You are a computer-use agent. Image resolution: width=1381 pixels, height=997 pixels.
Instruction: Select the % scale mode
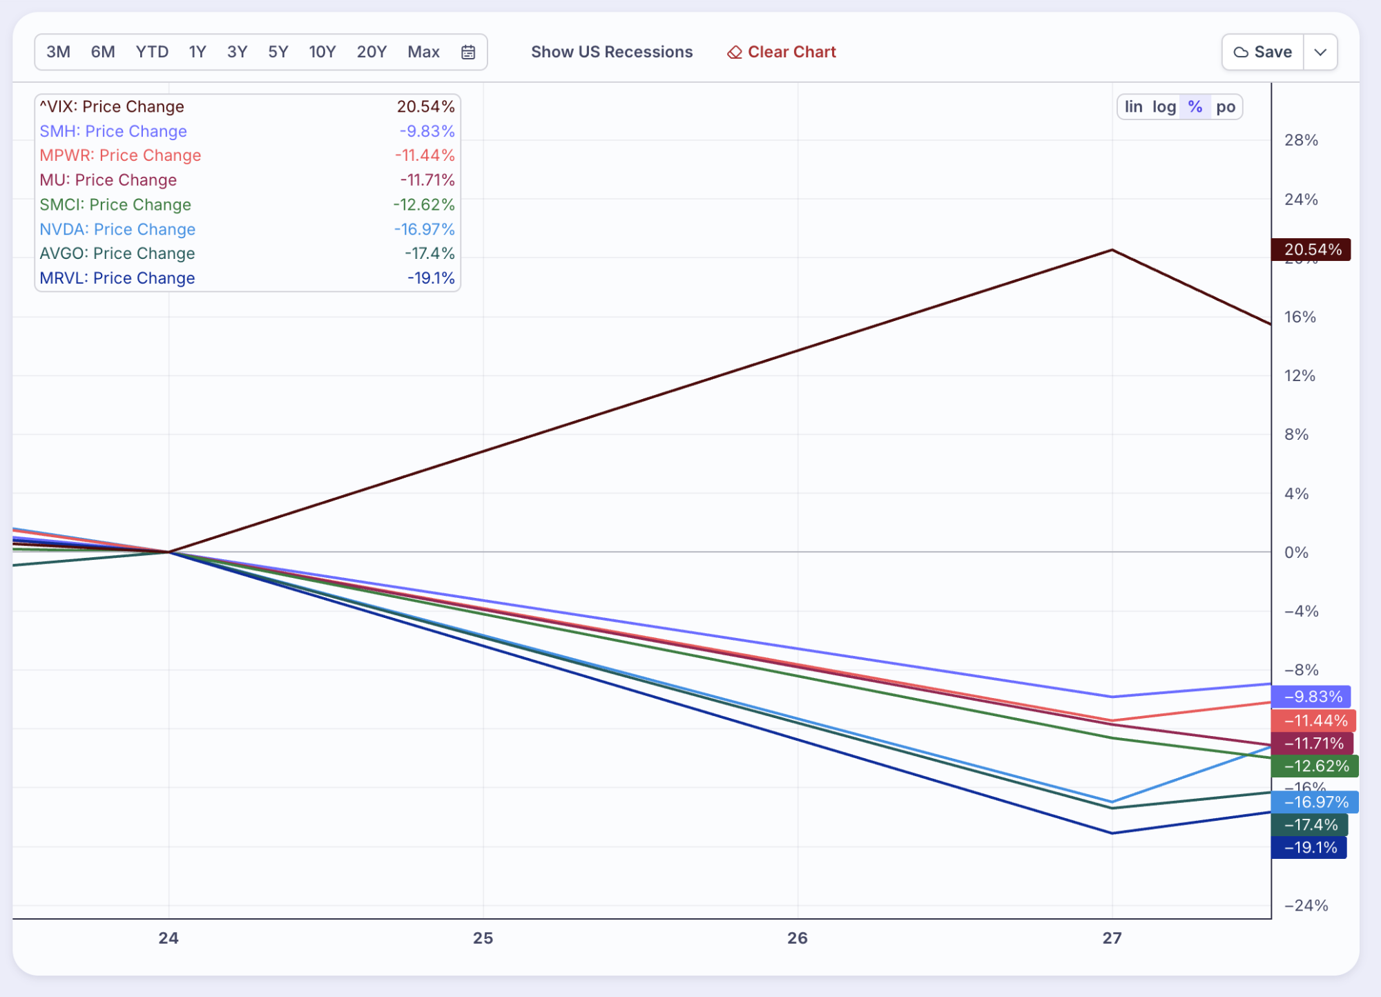click(1195, 107)
